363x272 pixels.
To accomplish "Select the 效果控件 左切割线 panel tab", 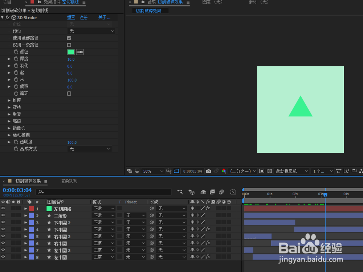I will click(61, 2).
